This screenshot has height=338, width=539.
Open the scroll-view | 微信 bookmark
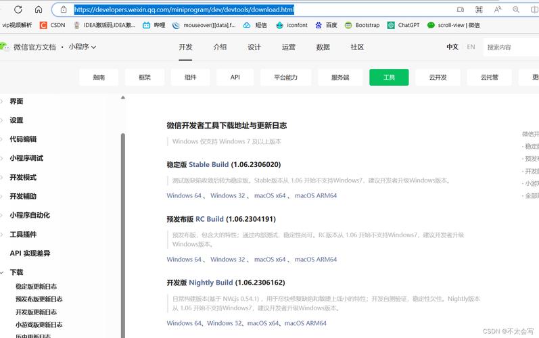453,25
